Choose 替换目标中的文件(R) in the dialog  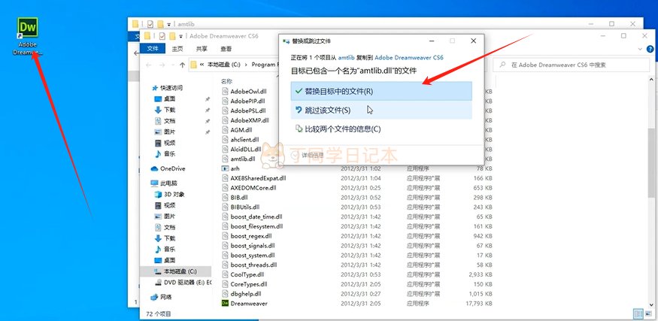click(x=381, y=91)
